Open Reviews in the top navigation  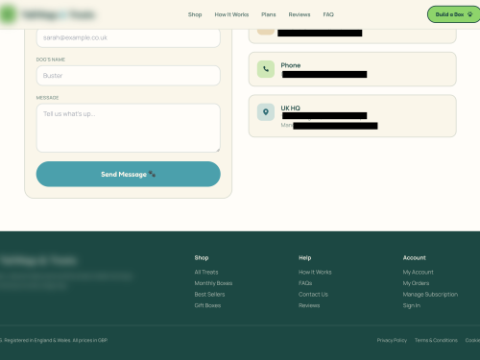pos(300,14)
